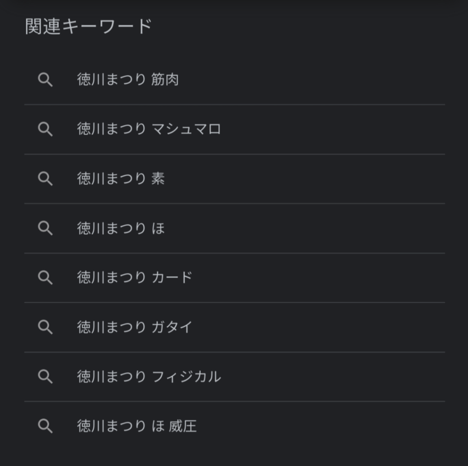
Task: Click the word 筋肉 in first suggestion
Action: [165, 79]
